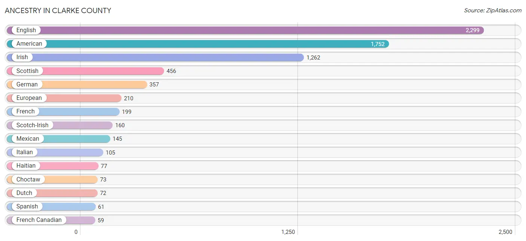Click the French ancestry label
The width and height of the screenshot is (526, 241).
[x=25, y=112]
